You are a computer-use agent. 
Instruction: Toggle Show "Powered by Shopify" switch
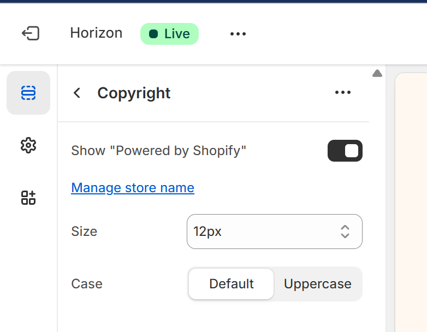pos(345,151)
